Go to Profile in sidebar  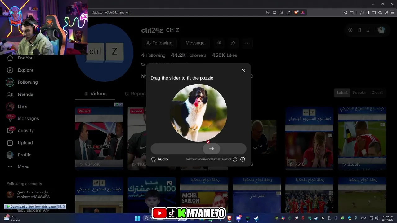(x=19, y=155)
